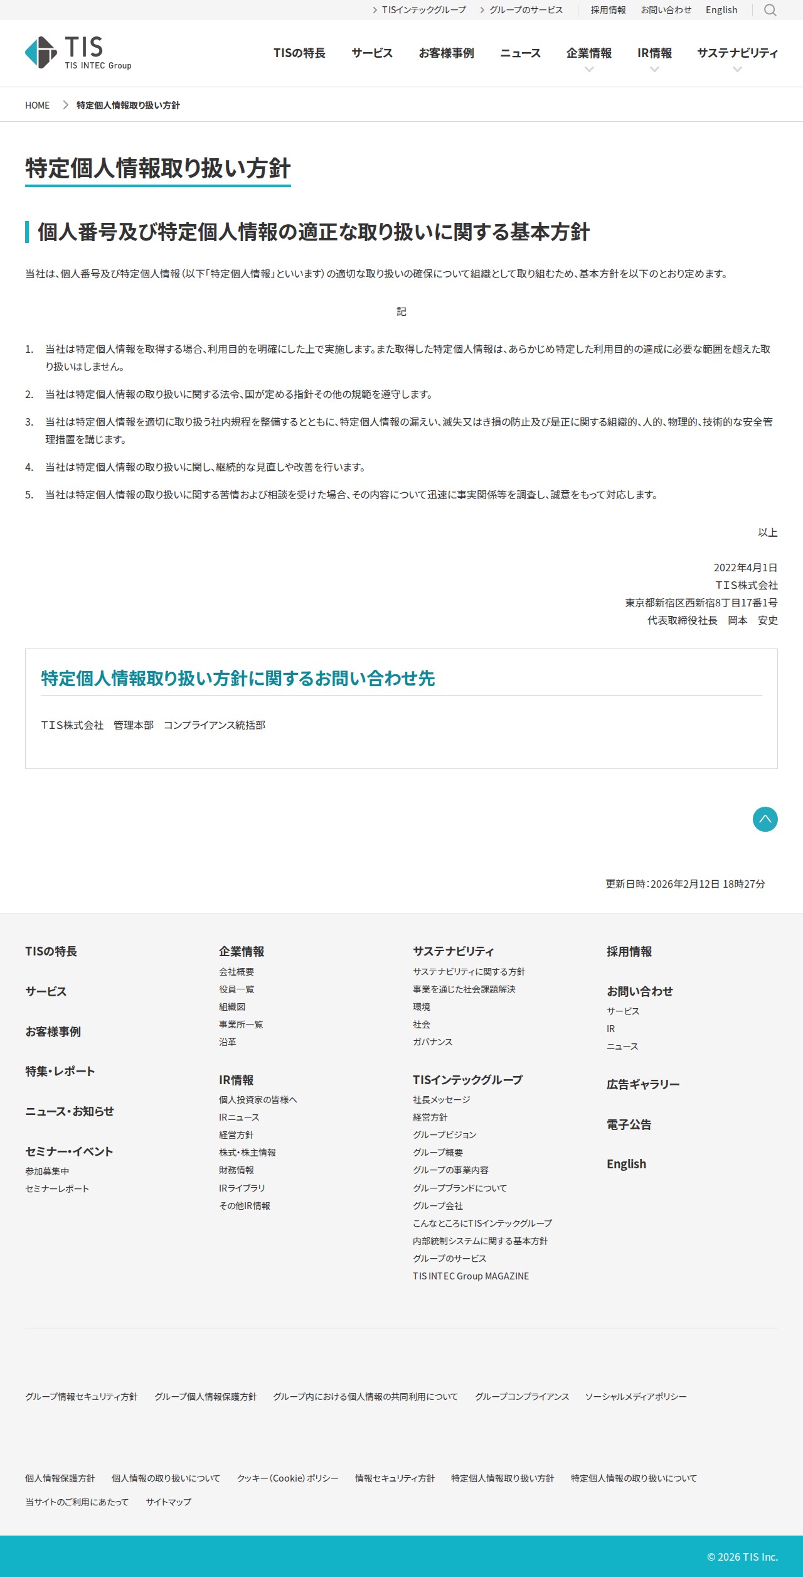Open 役員一覧 footer link

pyautogui.click(x=237, y=989)
